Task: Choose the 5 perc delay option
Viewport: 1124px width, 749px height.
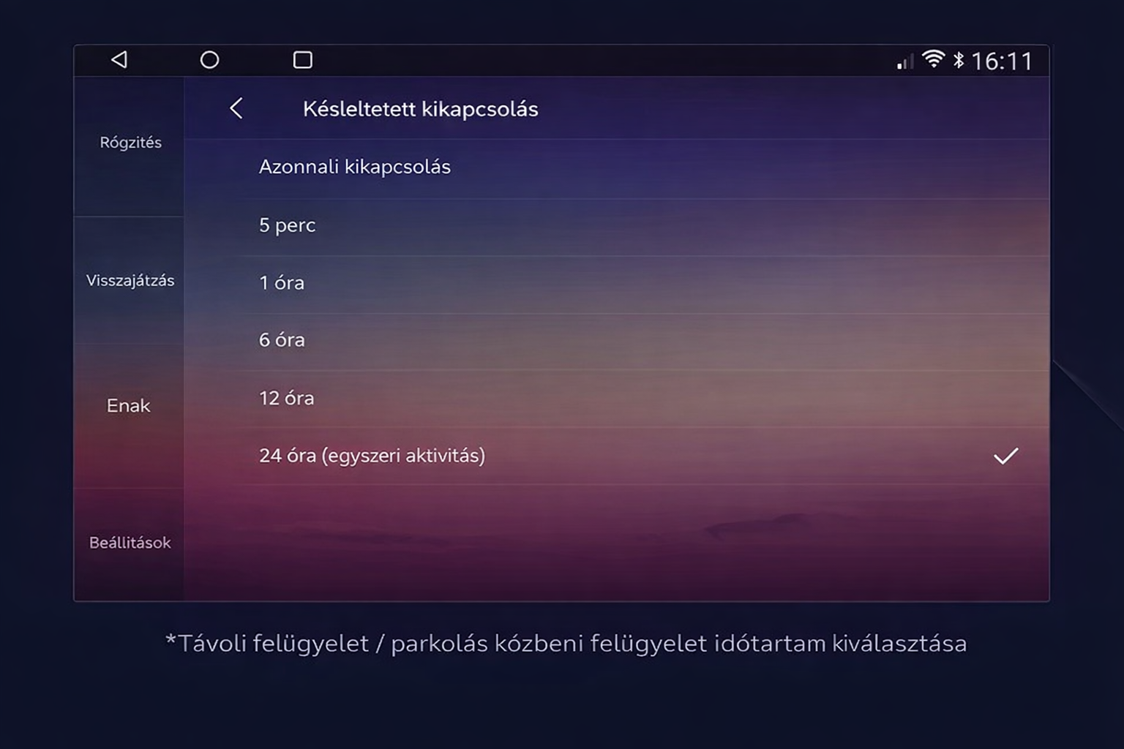Action: [287, 225]
